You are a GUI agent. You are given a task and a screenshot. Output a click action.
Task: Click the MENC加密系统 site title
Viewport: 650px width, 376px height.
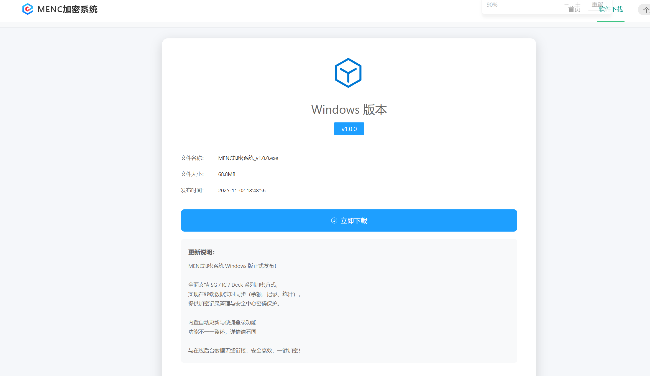pyautogui.click(x=67, y=9)
